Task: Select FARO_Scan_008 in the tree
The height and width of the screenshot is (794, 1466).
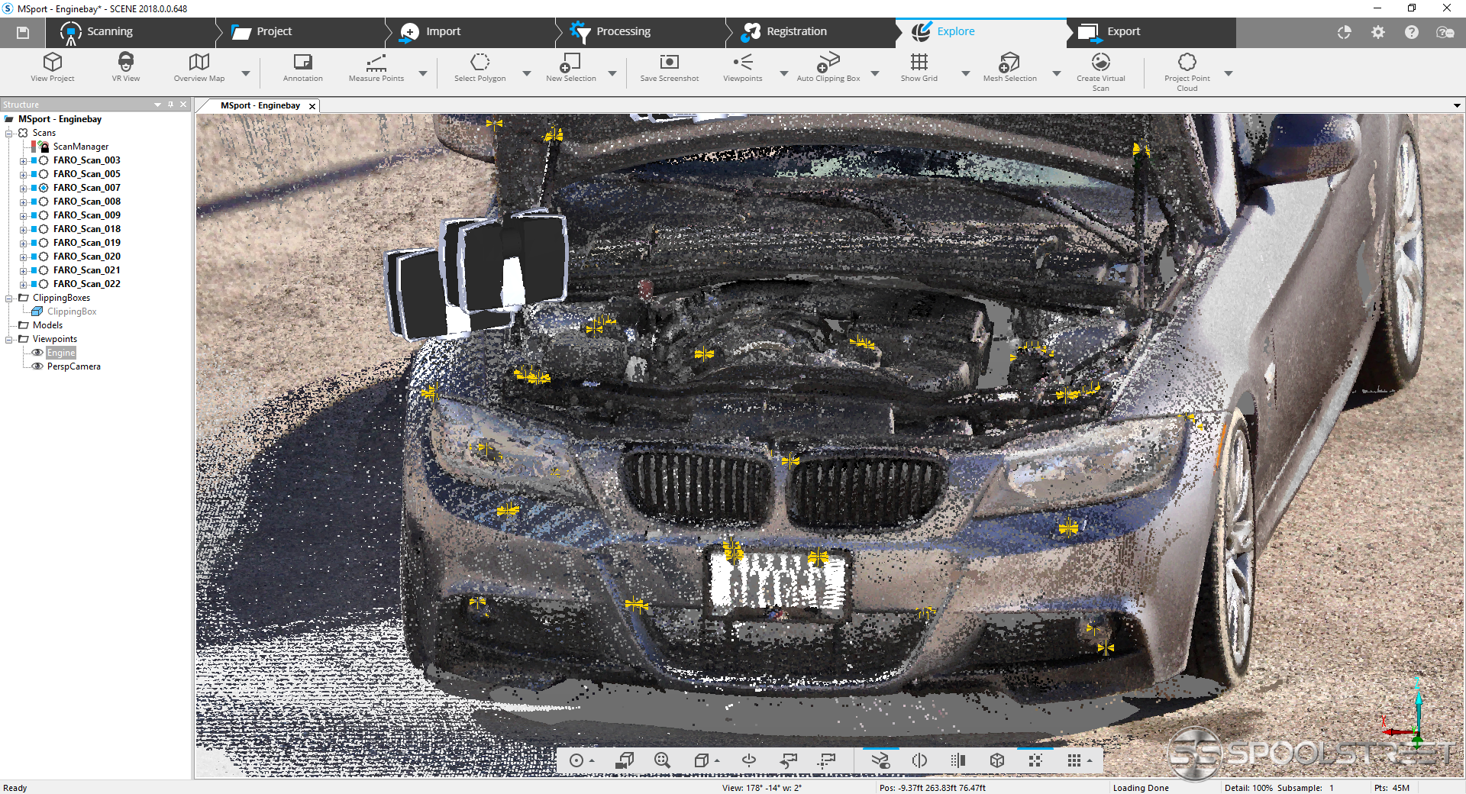Action: point(86,202)
